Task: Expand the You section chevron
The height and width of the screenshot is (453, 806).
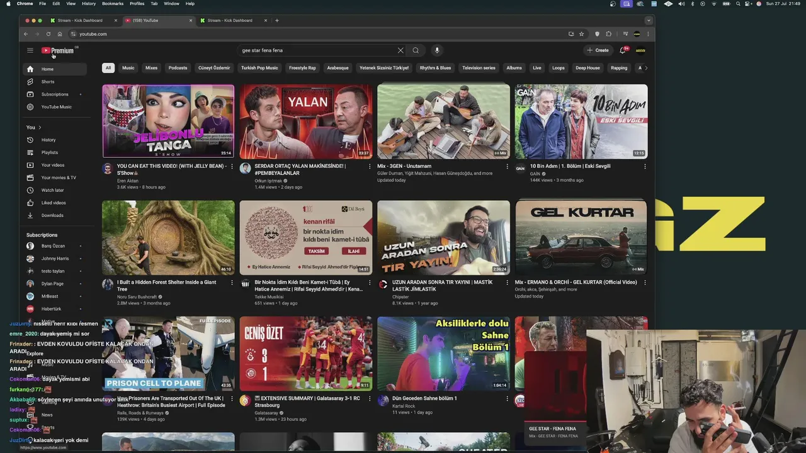Action: pos(40,128)
